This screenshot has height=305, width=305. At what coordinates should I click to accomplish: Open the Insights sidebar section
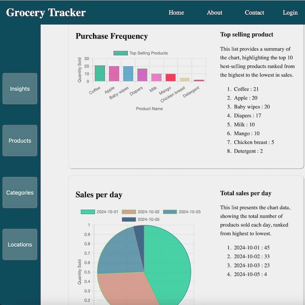pos(20,89)
